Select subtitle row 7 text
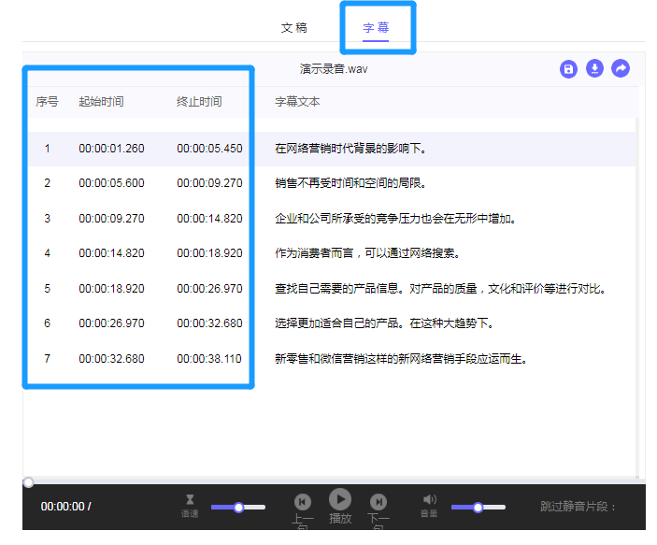 point(401,359)
